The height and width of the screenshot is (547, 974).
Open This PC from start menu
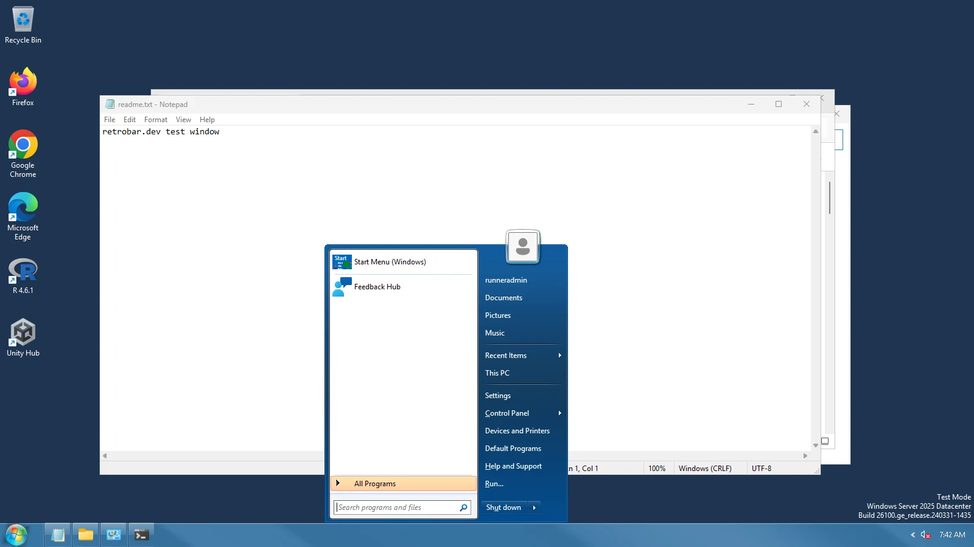(522, 373)
